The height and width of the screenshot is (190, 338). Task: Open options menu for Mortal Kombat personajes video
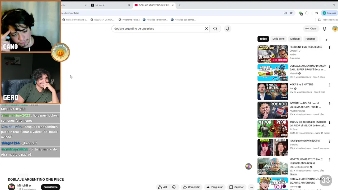coord(329,122)
